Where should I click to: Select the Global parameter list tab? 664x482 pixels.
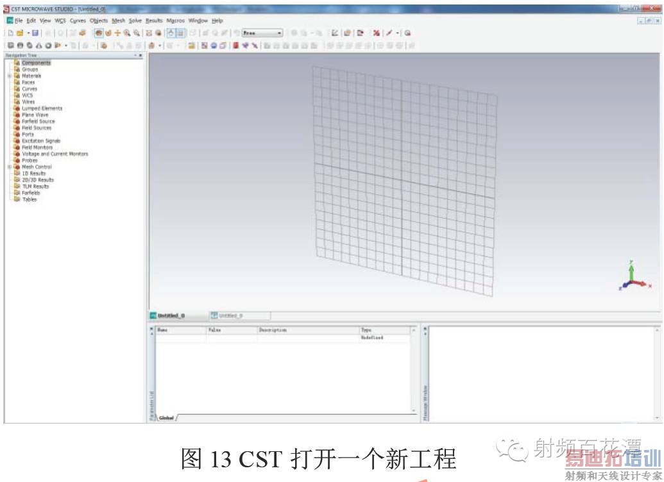point(166,418)
